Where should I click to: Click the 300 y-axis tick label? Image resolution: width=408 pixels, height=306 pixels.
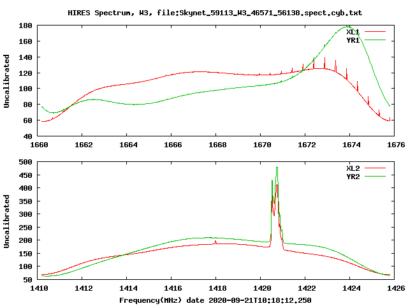click(25, 214)
